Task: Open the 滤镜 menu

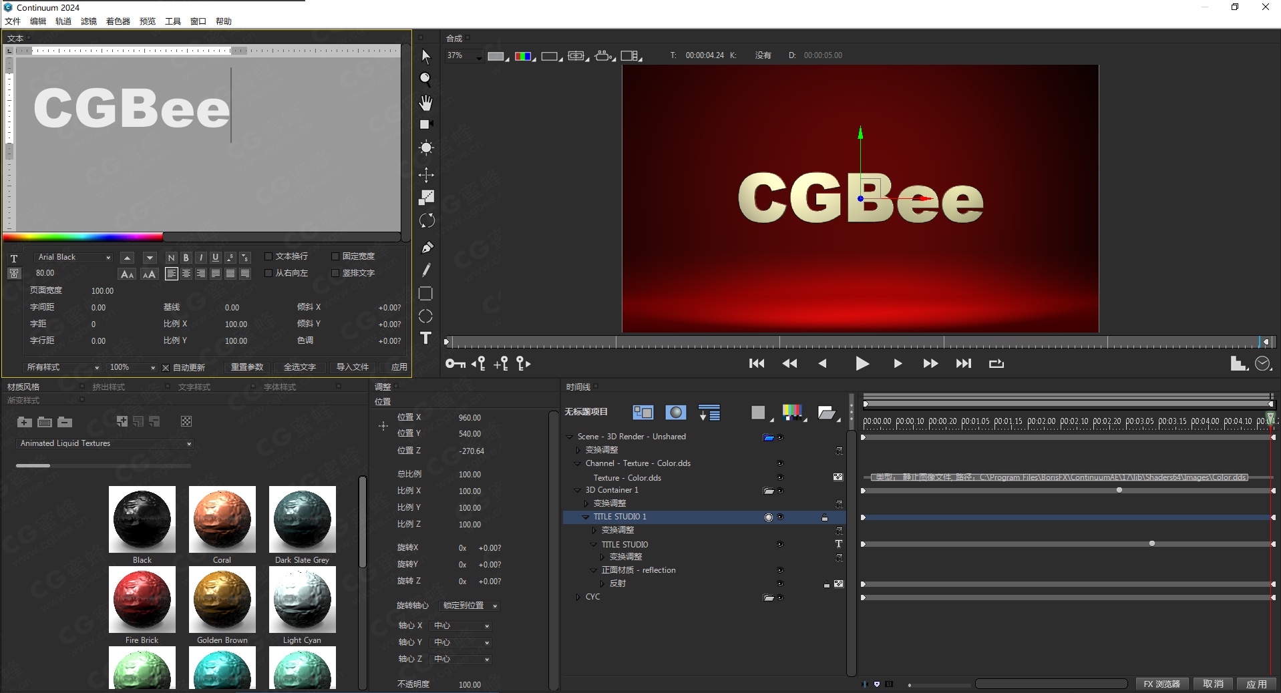Action: [89, 21]
